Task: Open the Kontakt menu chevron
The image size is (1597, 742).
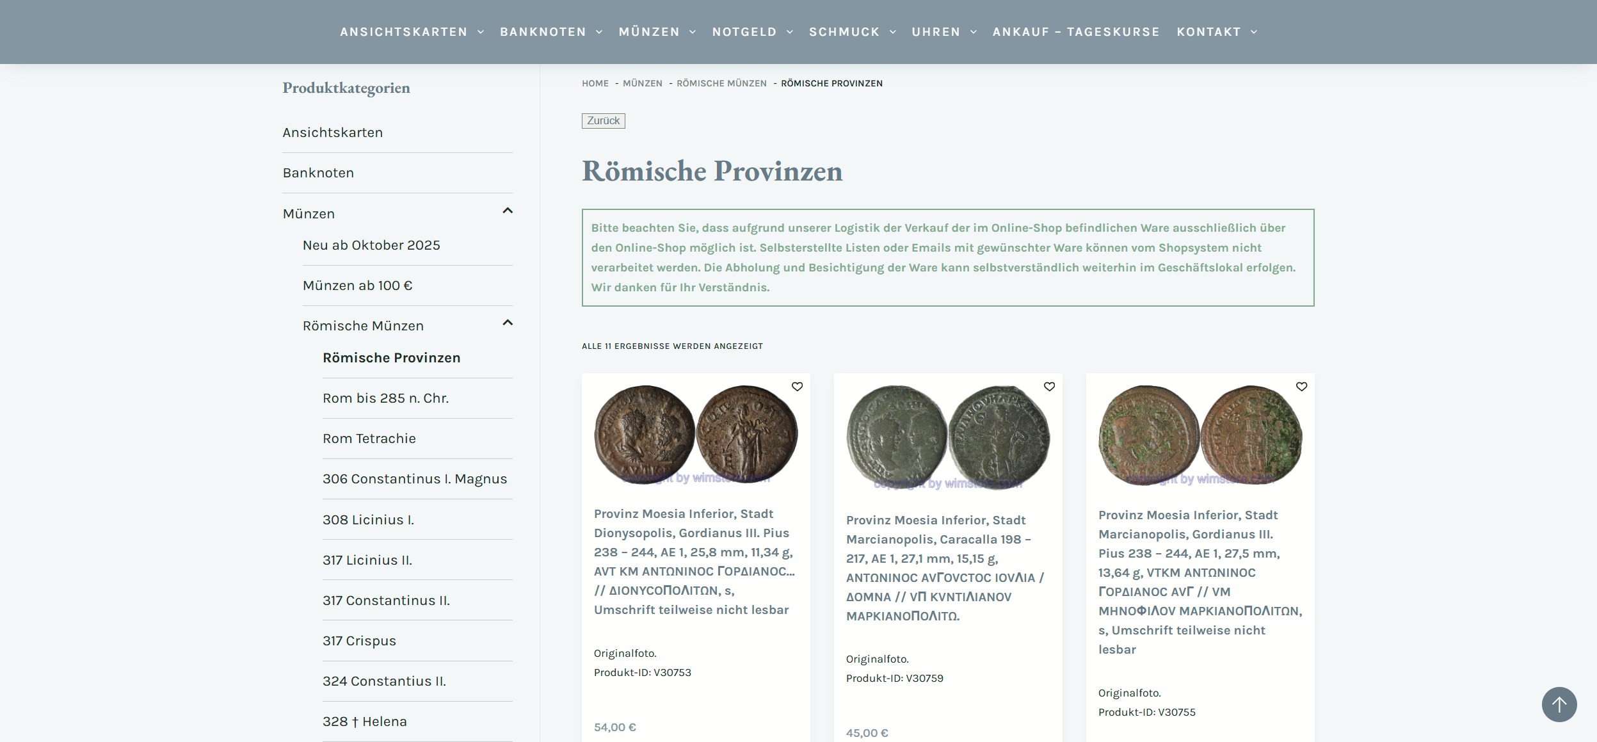Action: (x=1254, y=32)
